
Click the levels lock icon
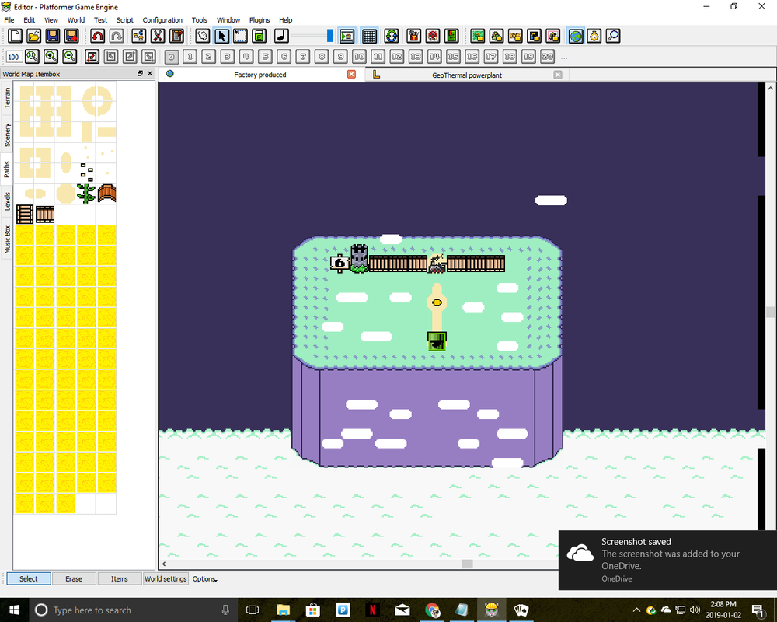(x=535, y=36)
